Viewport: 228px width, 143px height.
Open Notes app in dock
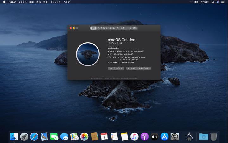[x=124, y=137]
